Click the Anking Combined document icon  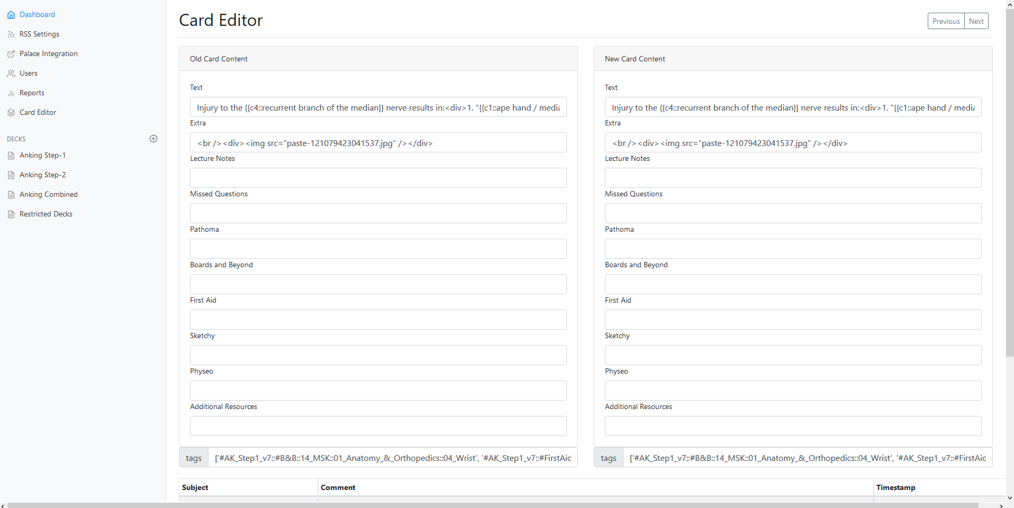(x=11, y=195)
